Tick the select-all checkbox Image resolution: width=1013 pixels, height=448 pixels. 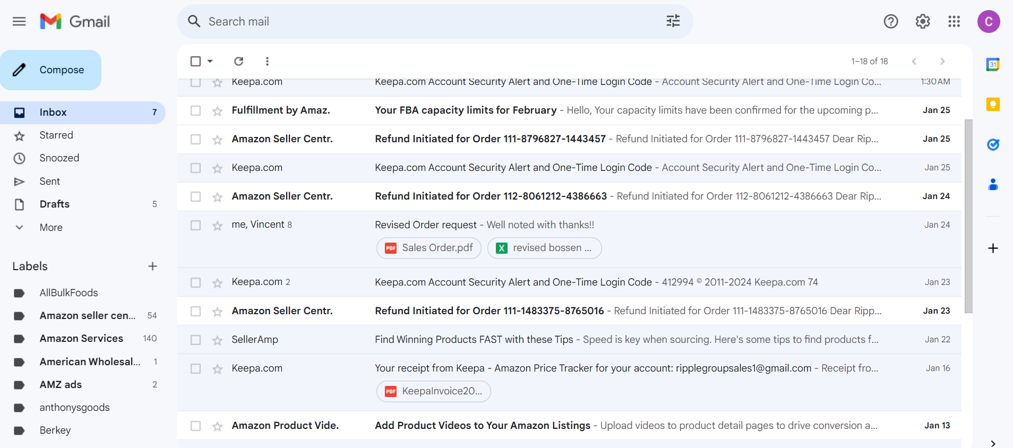point(195,61)
